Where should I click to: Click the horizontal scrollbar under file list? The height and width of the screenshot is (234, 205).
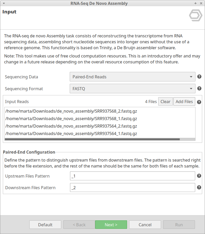pos(92,139)
